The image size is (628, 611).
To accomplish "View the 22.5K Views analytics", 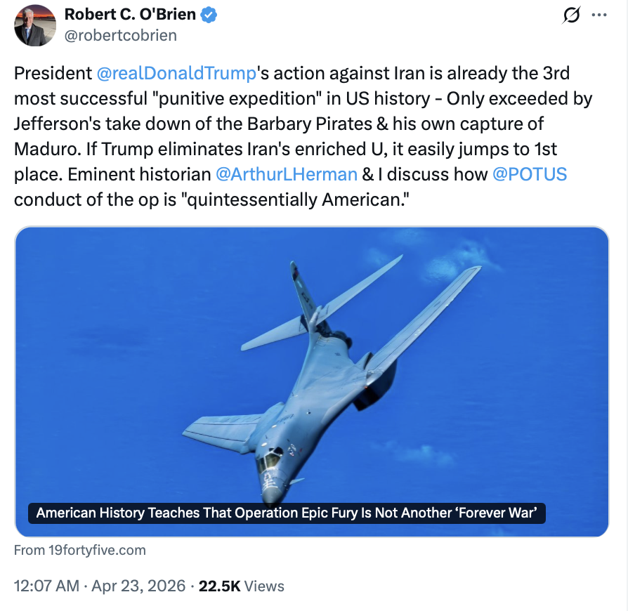I will coord(242,586).
